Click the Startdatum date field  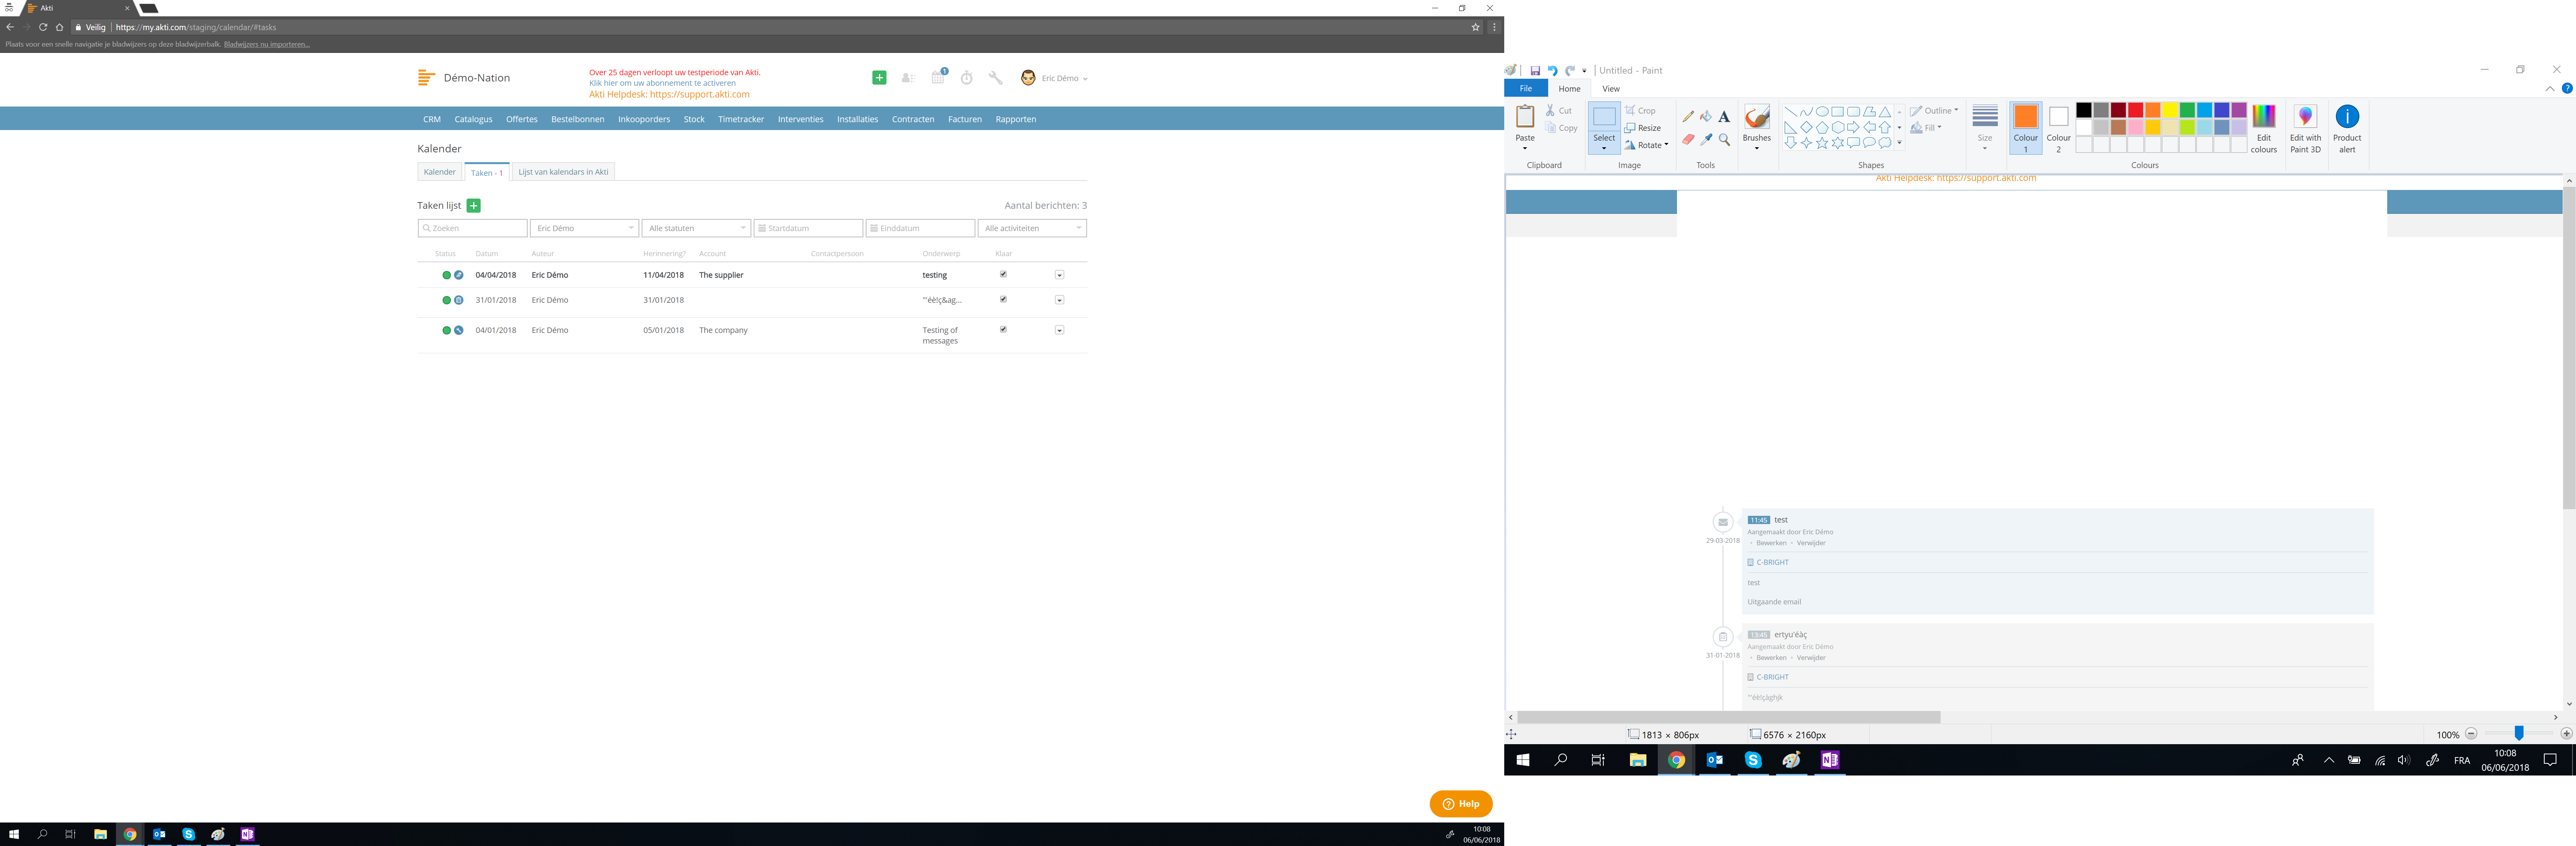point(808,228)
